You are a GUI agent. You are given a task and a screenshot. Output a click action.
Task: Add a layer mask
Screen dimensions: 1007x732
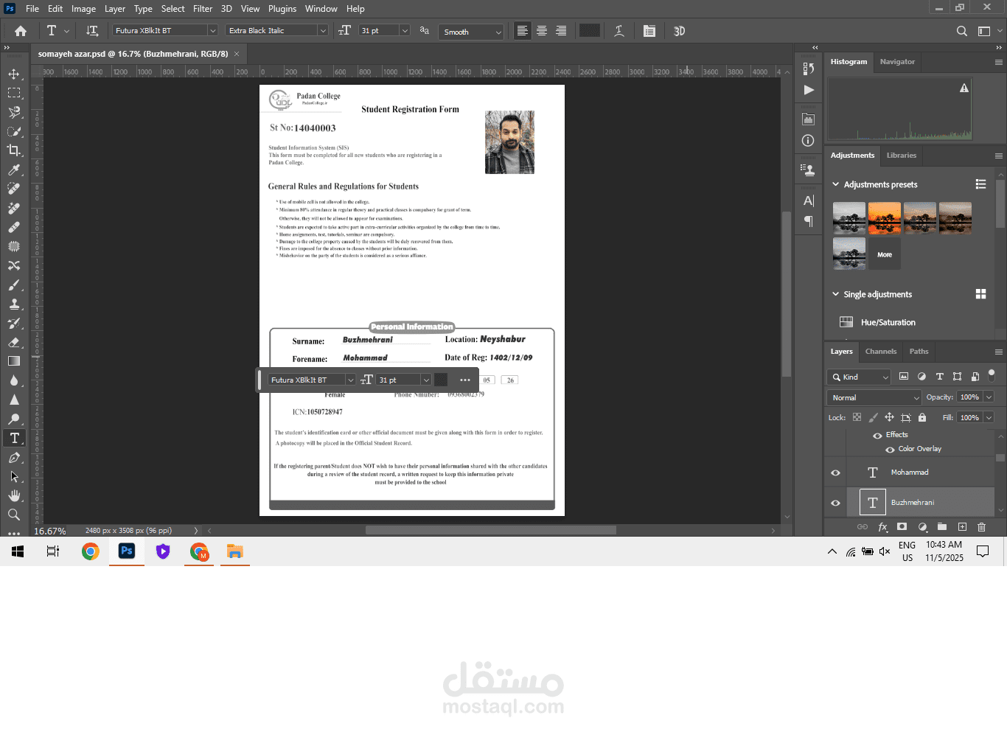pos(902,527)
